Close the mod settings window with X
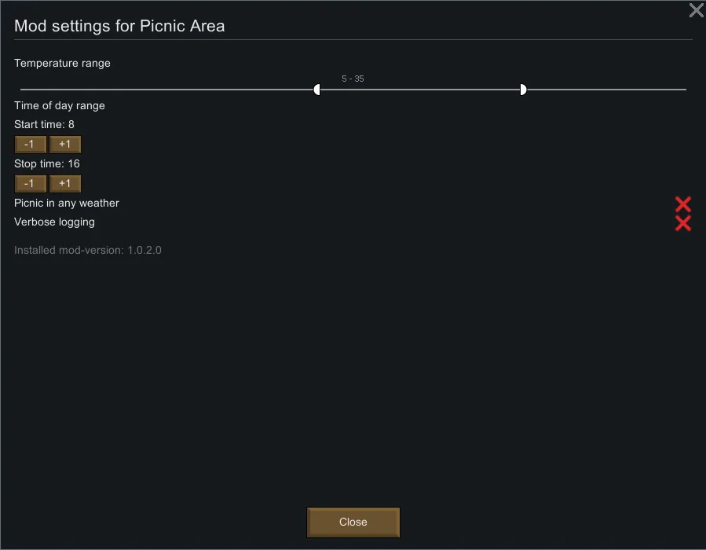This screenshot has height=550, width=706. coord(696,10)
